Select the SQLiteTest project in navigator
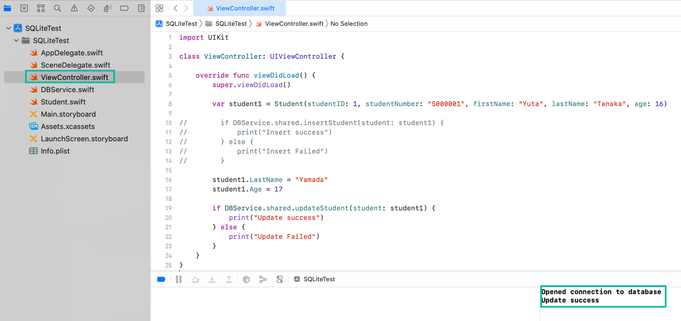The image size is (681, 321). click(x=43, y=28)
